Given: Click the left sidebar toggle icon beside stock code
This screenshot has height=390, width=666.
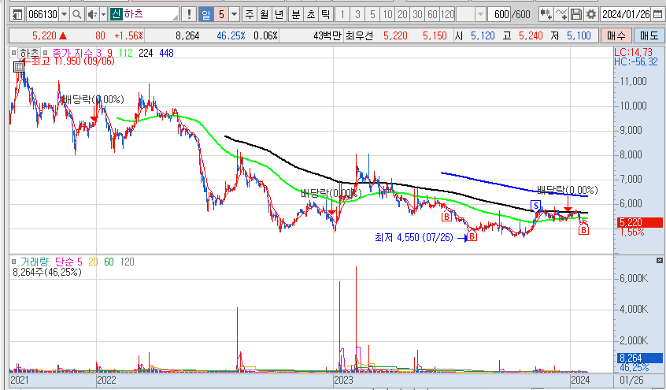Looking at the screenshot, I should tap(17, 14).
